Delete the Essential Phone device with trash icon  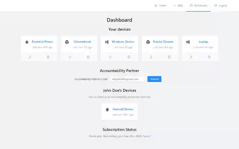click(x=48, y=57)
